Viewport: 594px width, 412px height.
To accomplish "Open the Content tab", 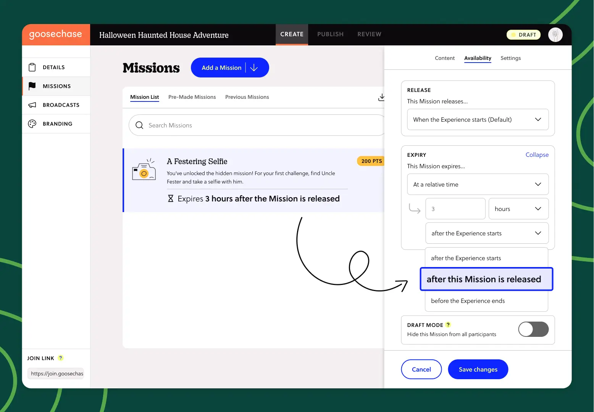I will click(445, 58).
